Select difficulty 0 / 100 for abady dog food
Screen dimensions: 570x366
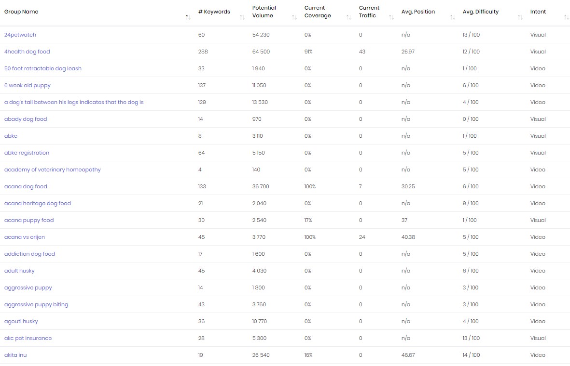click(x=471, y=119)
